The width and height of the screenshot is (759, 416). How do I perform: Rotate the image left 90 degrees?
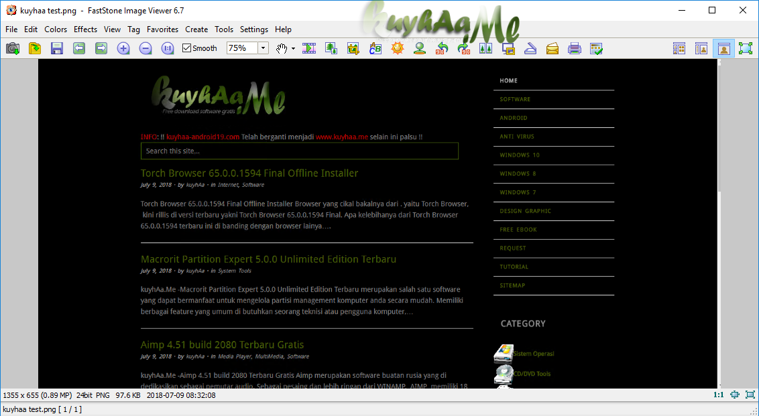click(x=441, y=48)
